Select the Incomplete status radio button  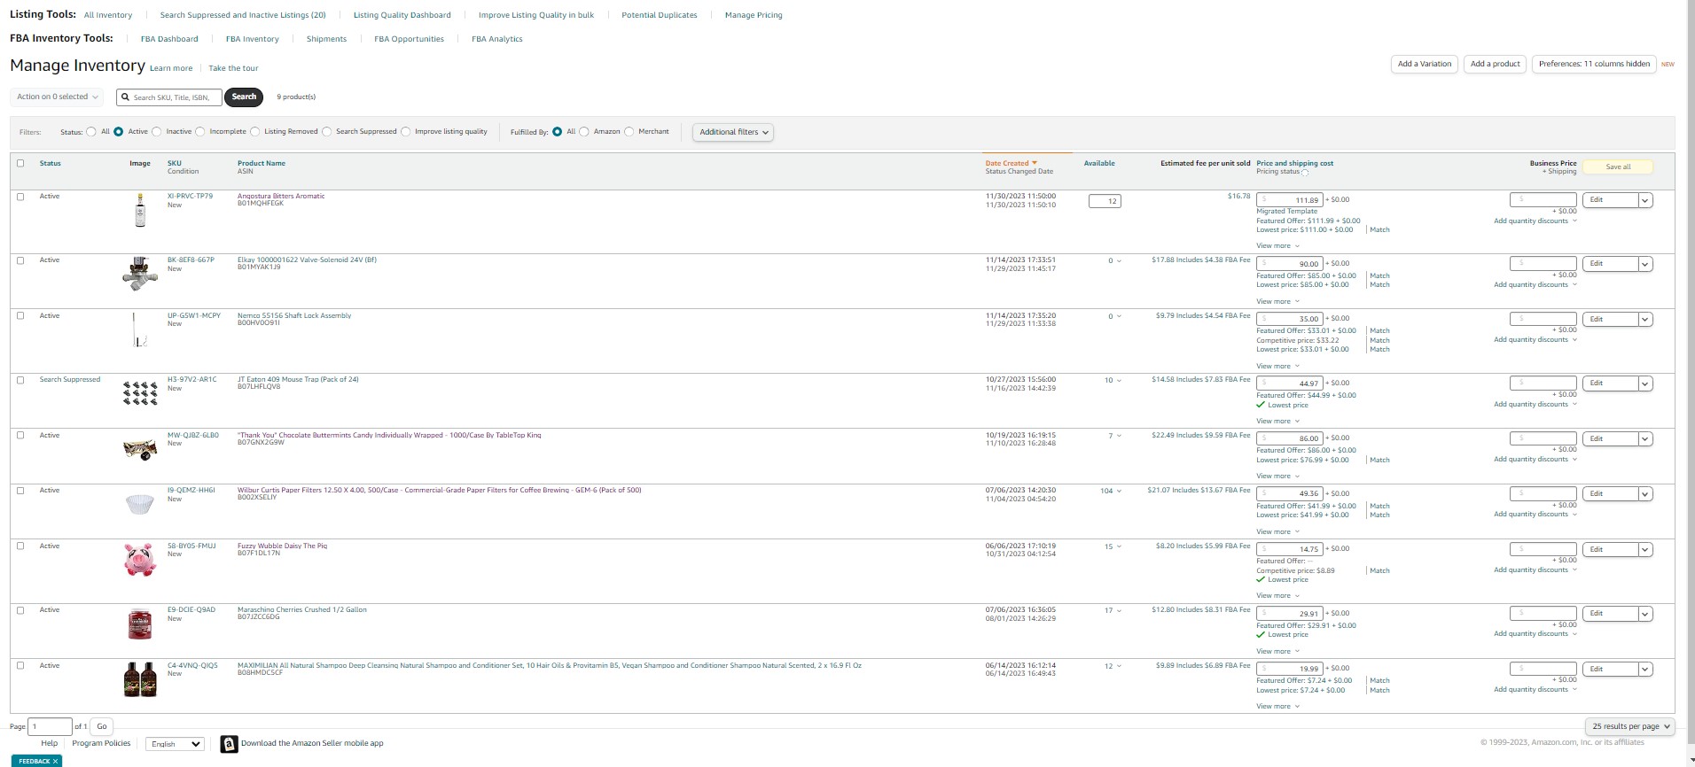coord(200,132)
